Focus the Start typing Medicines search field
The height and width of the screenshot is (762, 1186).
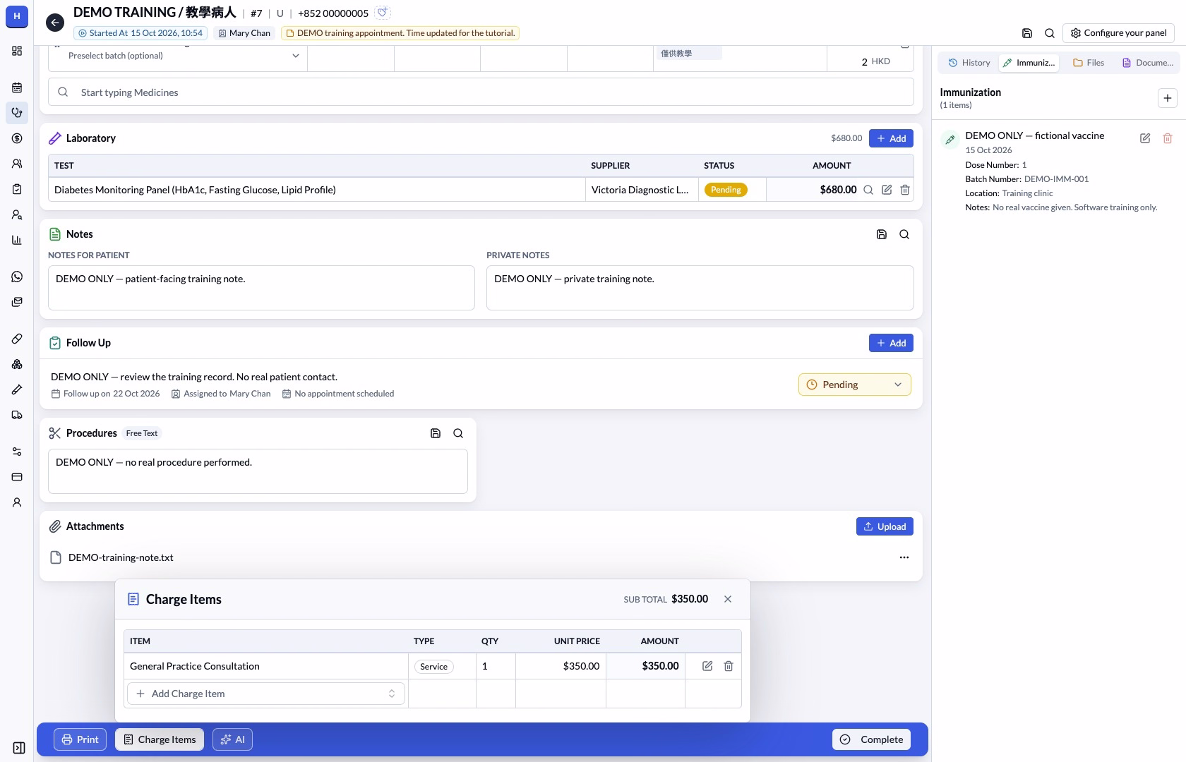[x=481, y=92]
